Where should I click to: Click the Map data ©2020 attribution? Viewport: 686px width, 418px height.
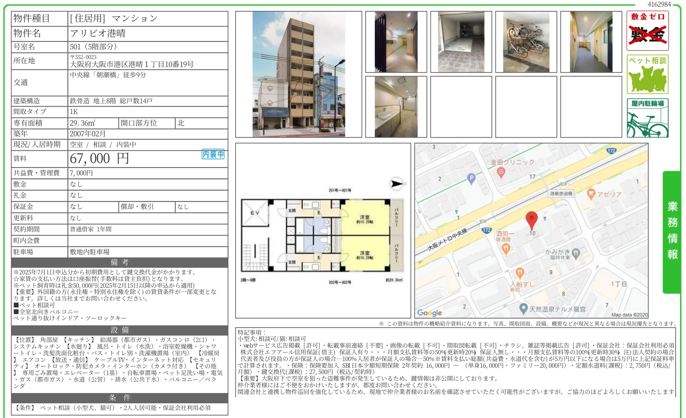(x=629, y=315)
